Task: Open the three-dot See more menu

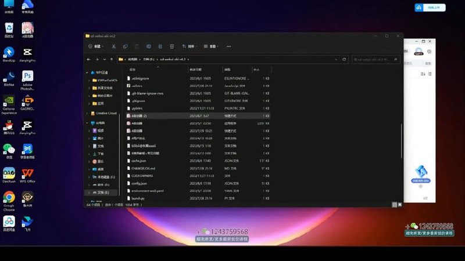Action: click(x=228, y=46)
